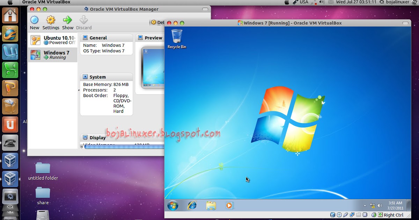
Task: Open the software package box dock icon
Action: click(x=10, y=106)
